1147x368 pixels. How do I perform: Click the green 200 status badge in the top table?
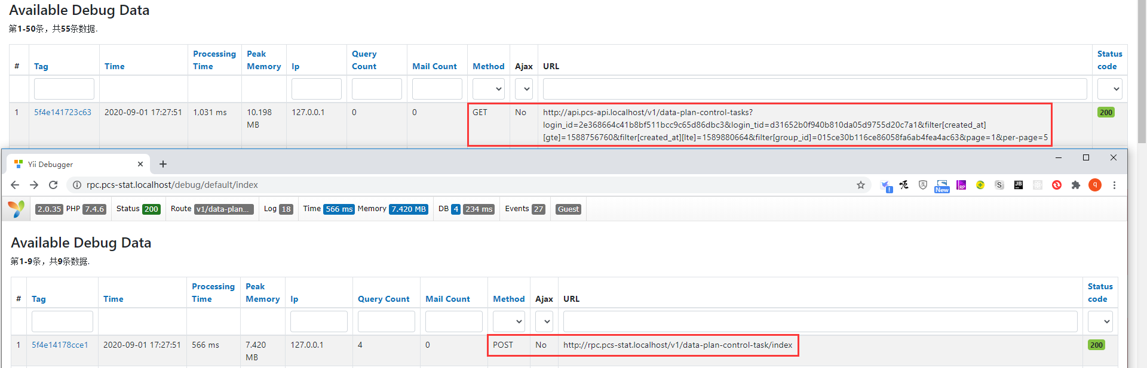tap(1106, 112)
